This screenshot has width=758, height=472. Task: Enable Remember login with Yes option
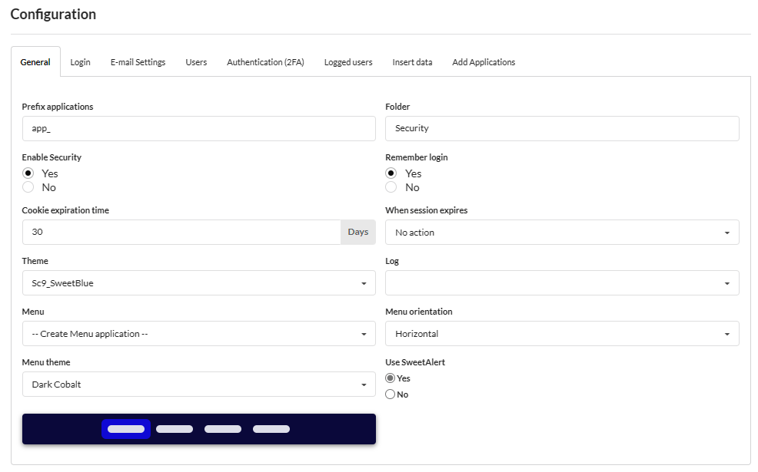coord(391,173)
